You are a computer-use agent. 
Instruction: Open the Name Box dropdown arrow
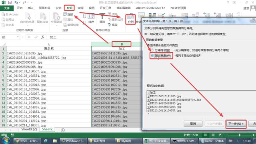coord(18,37)
